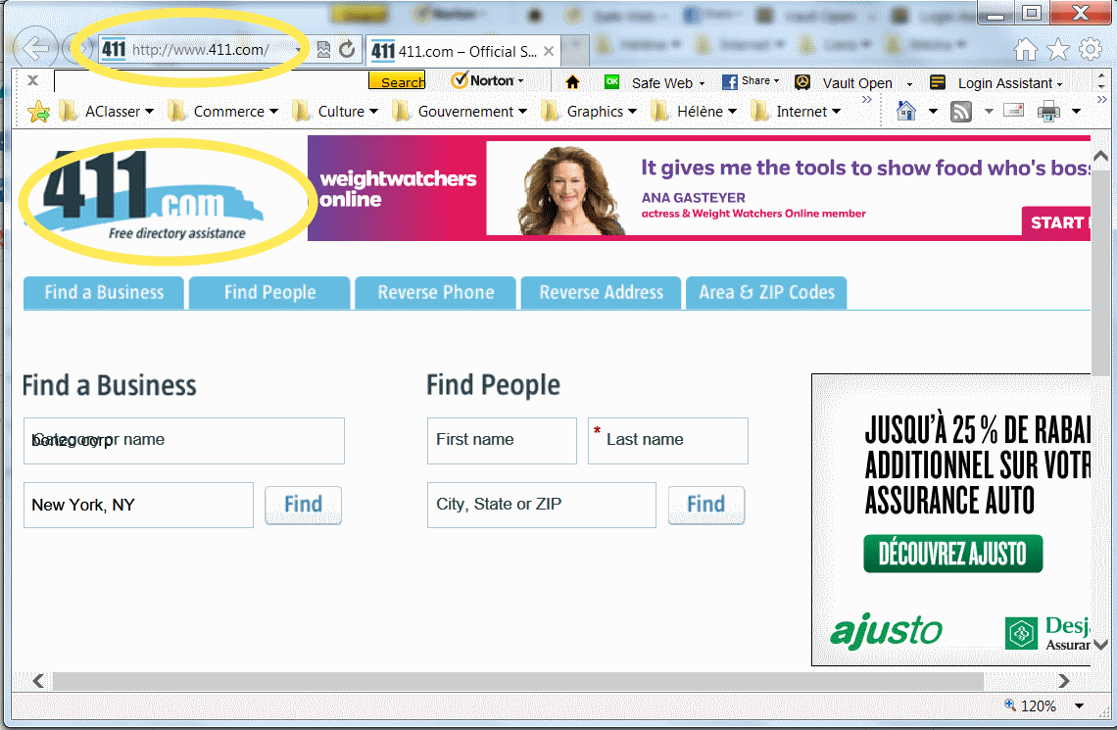Open the Commerce favorites folder
The height and width of the screenshot is (730, 1117).
(223, 111)
